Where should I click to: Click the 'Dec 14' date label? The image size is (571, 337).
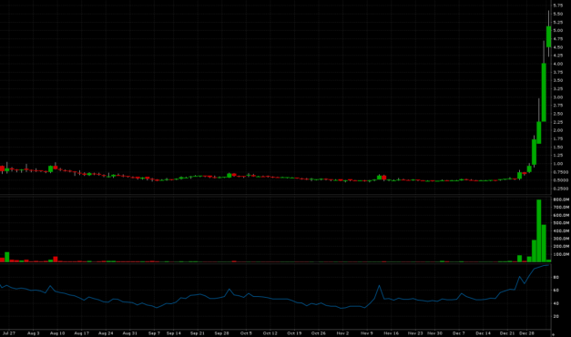(483, 333)
